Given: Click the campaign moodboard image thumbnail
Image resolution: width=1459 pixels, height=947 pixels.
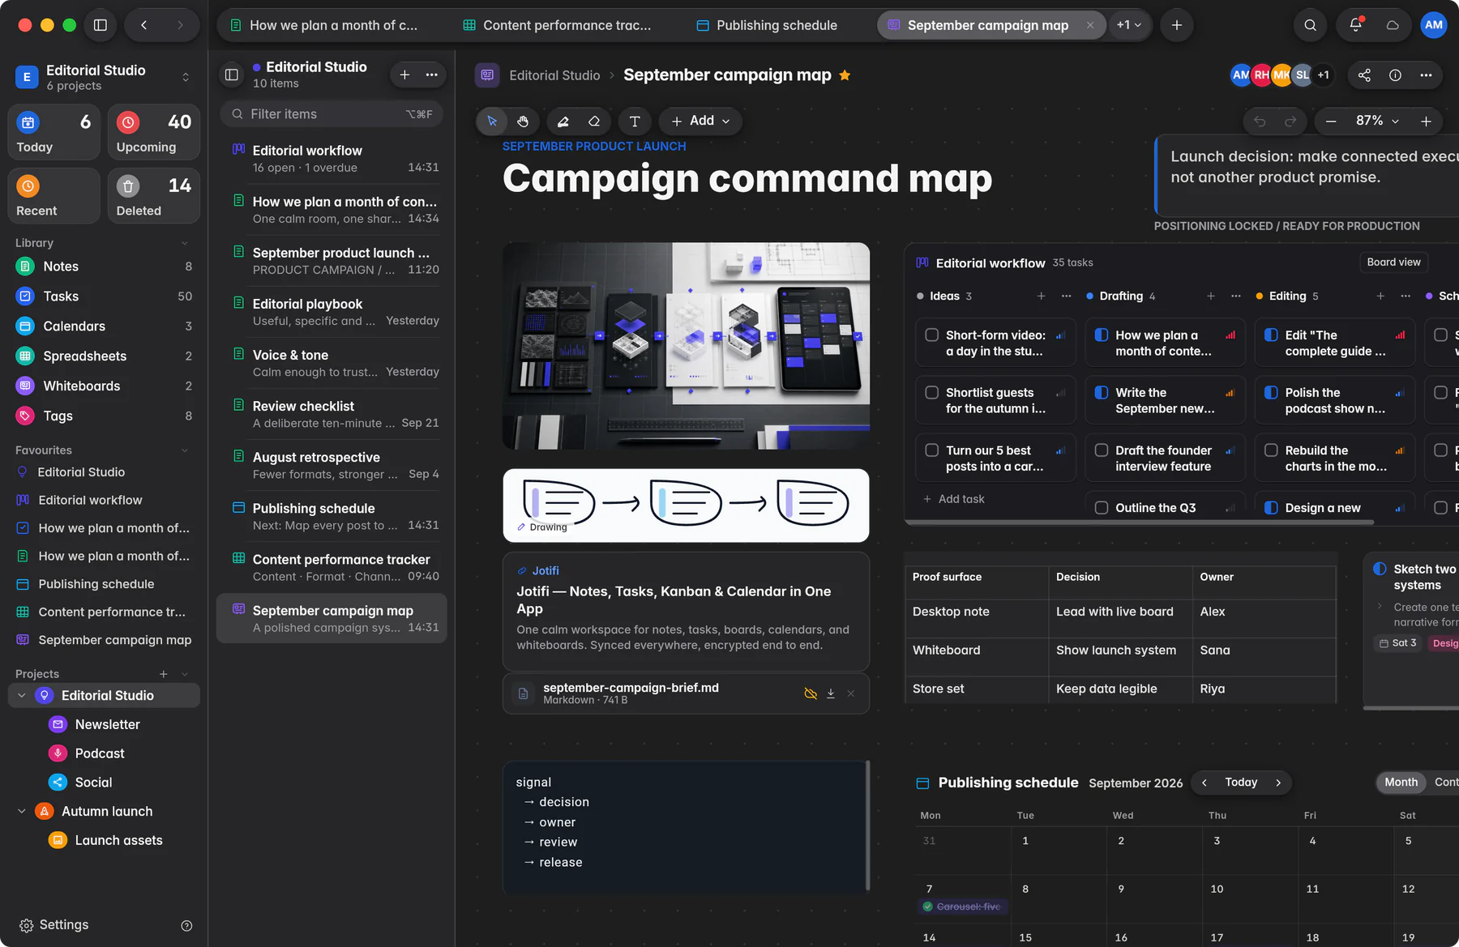Looking at the screenshot, I should [686, 346].
